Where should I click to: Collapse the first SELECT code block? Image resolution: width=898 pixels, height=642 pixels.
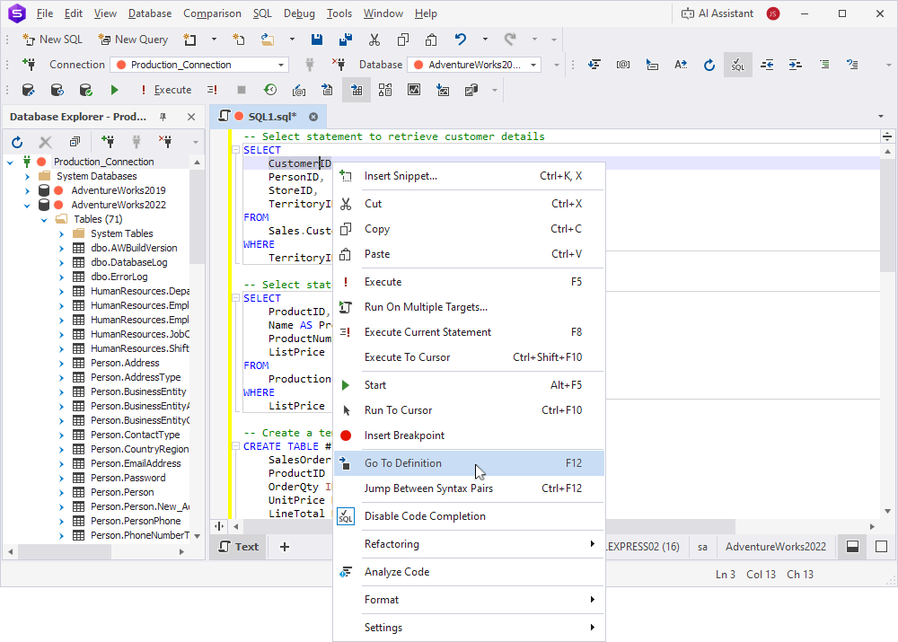coord(236,151)
